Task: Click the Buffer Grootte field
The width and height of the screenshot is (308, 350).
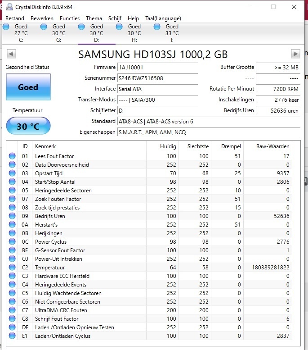Action: 278,68
